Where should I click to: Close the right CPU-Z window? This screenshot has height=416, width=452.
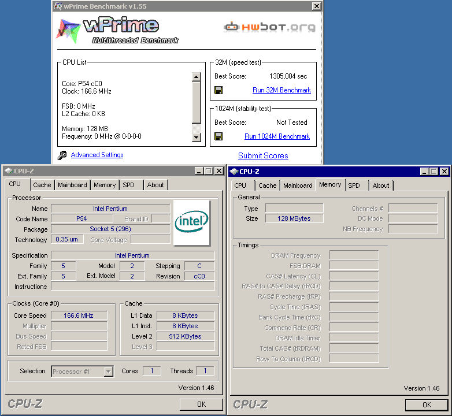444,172
